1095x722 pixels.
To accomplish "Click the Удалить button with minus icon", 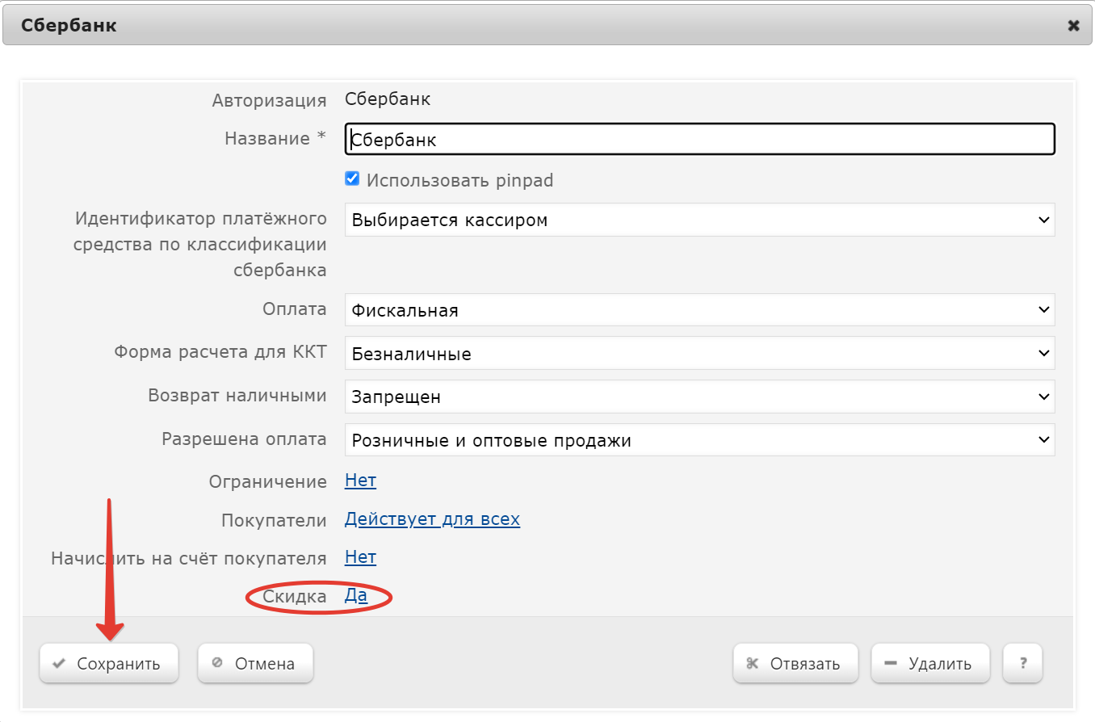I will pyautogui.click(x=930, y=664).
